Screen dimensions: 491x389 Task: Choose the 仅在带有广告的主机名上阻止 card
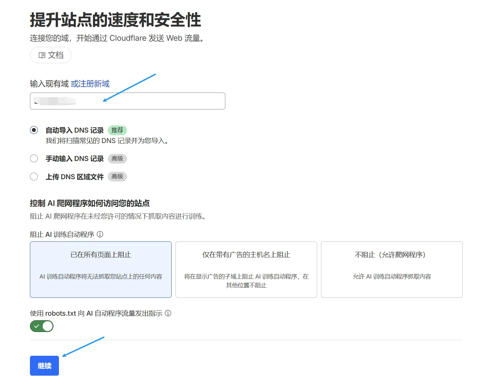coord(246,269)
